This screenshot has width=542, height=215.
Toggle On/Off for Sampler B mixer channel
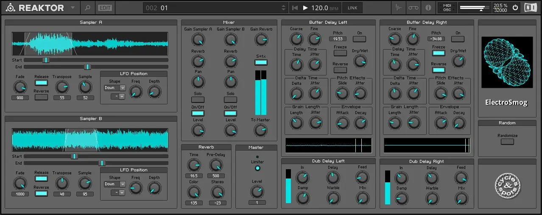click(231, 113)
